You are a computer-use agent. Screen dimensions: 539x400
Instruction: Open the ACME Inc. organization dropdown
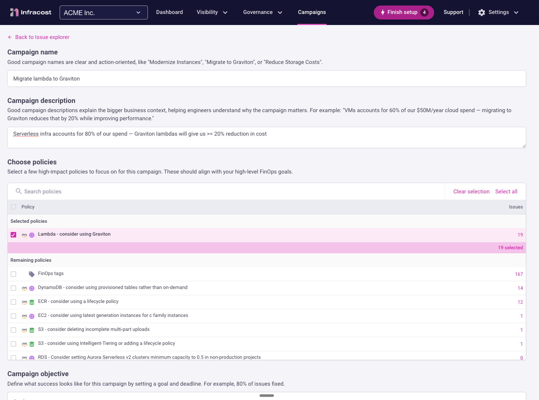(x=103, y=12)
